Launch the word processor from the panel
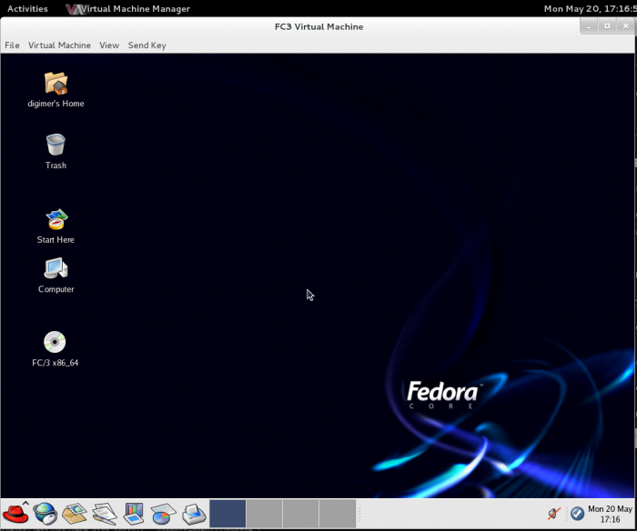 click(x=105, y=514)
